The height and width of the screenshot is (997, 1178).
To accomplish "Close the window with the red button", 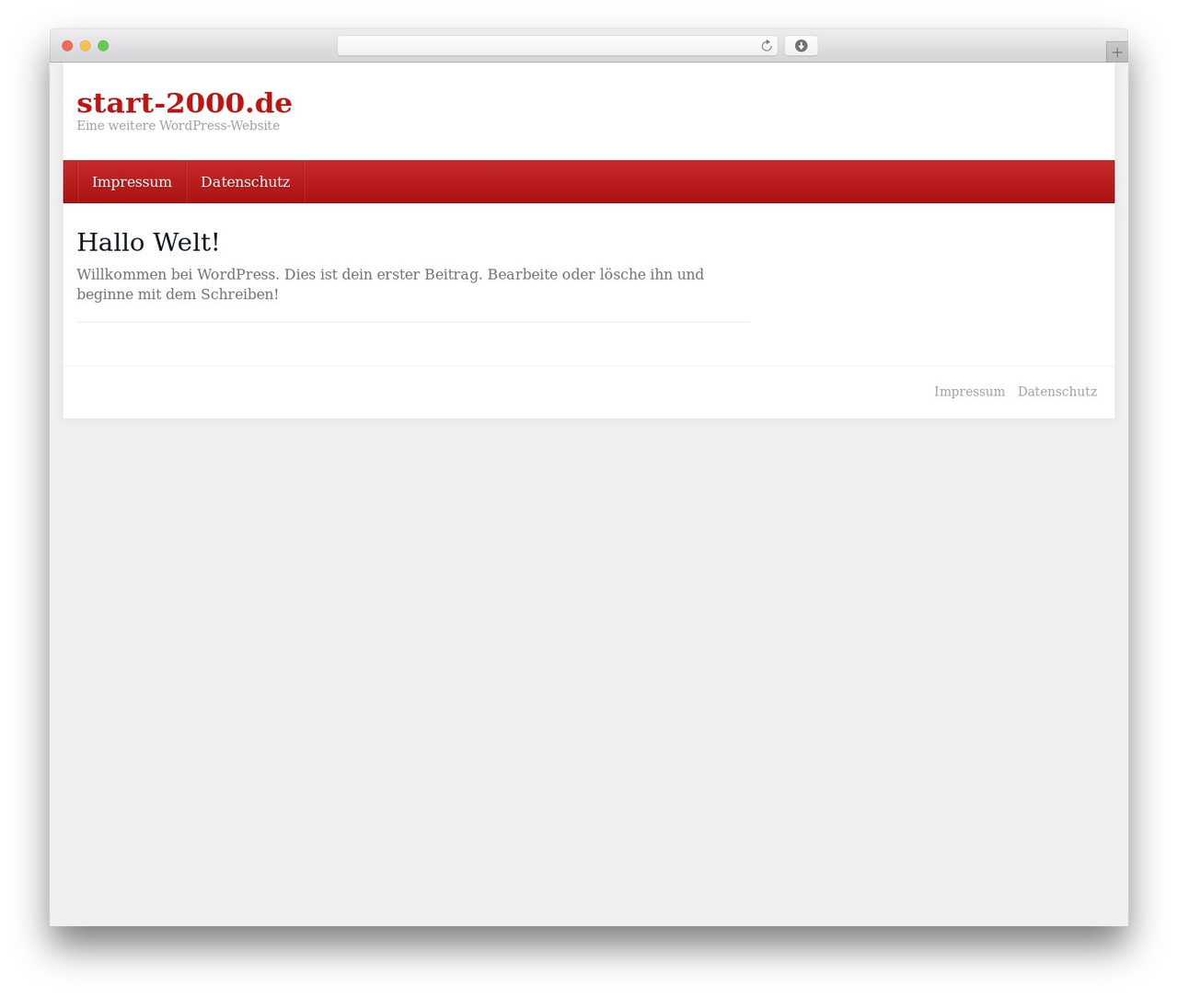I will (x=67, y=46).
